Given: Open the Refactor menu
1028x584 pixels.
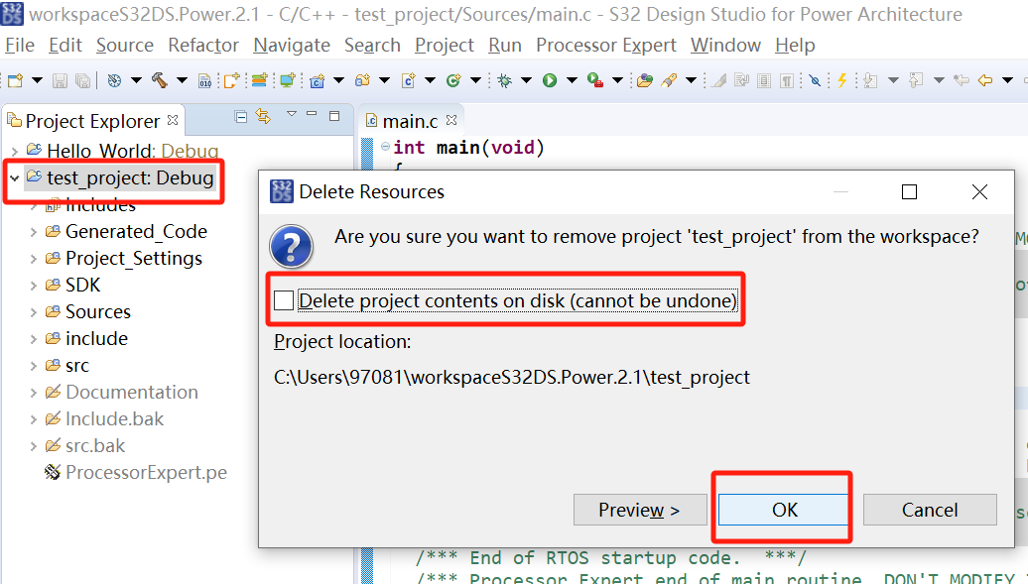Looking at the screenshot, I should coord(203,46).
